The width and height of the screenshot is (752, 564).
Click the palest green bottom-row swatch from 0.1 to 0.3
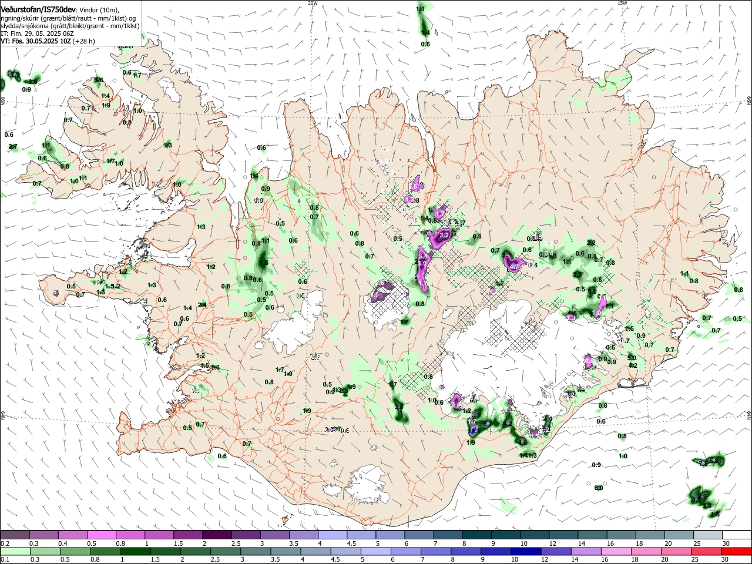(17, 551)
